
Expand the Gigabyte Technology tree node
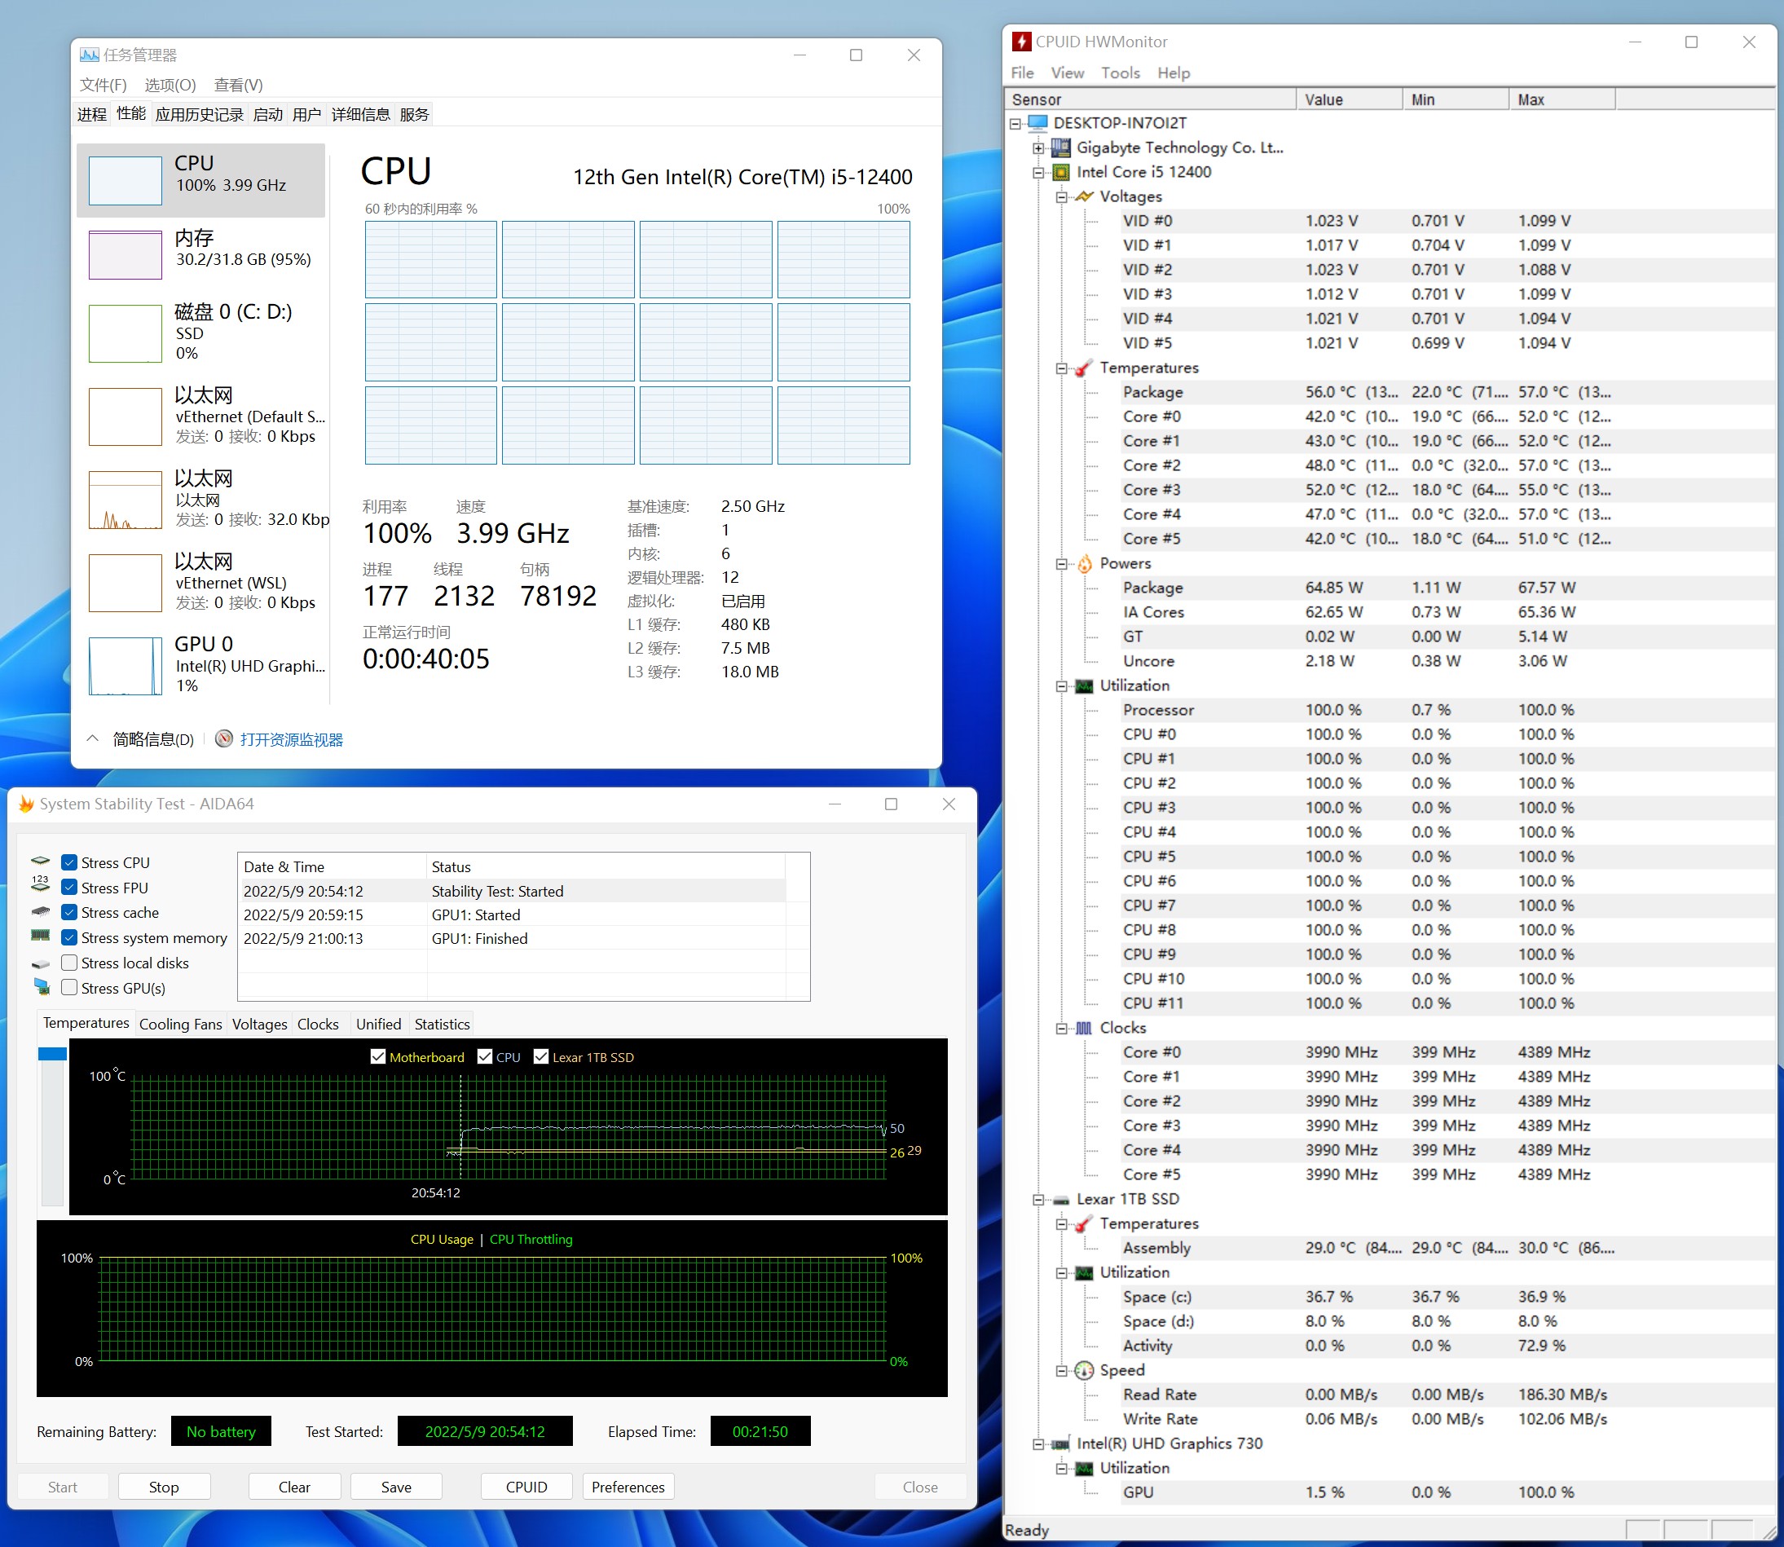[x=1038, y=148]
